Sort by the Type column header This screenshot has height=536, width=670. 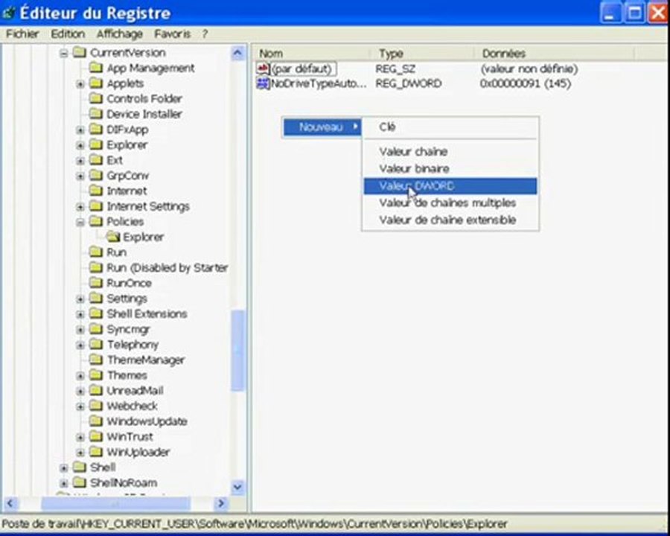[x=423, y=54]
